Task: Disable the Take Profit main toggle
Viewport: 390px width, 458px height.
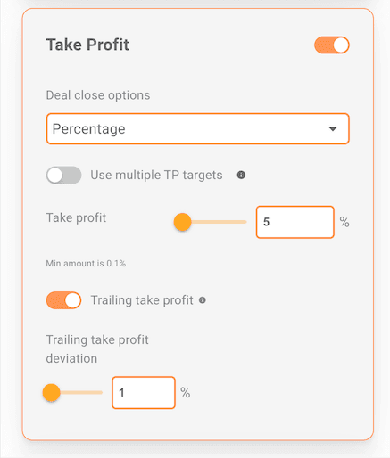Action: tap(332, 45)
